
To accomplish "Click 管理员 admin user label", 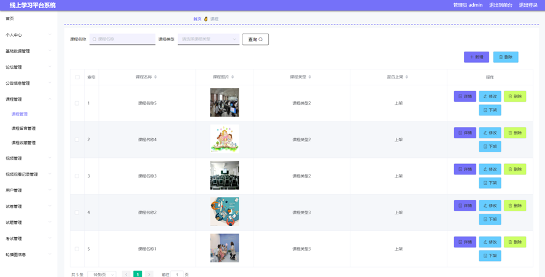I will click(x=468, y=5).
